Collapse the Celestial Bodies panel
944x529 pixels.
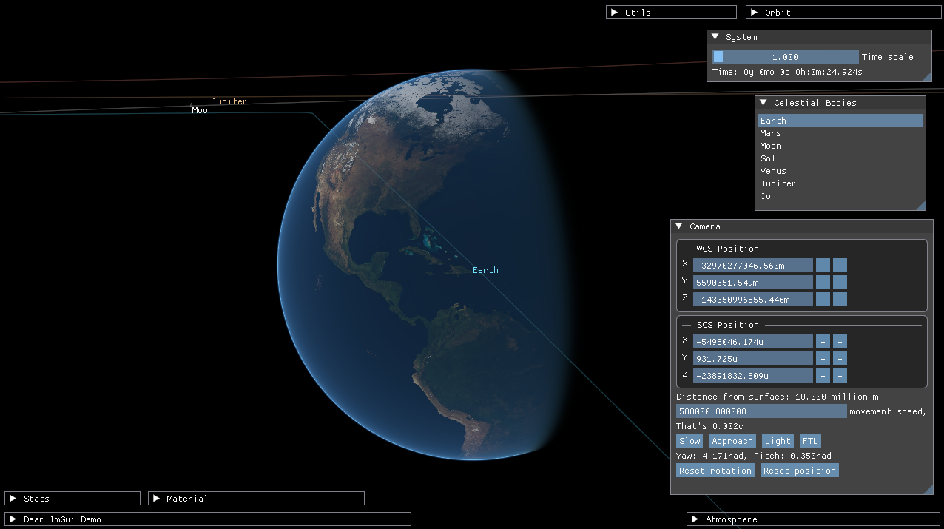(763, 102)
